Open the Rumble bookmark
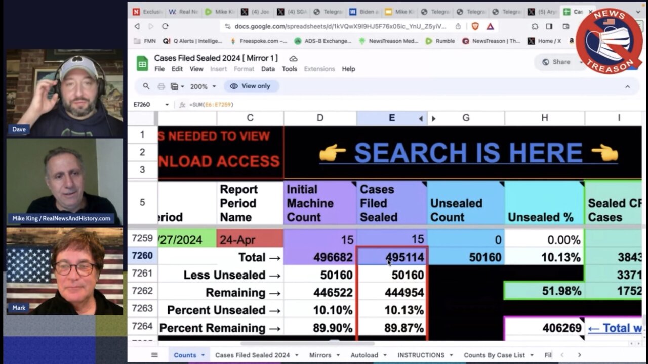The width and height of the screenshot is (648, 364). (440, 41)
